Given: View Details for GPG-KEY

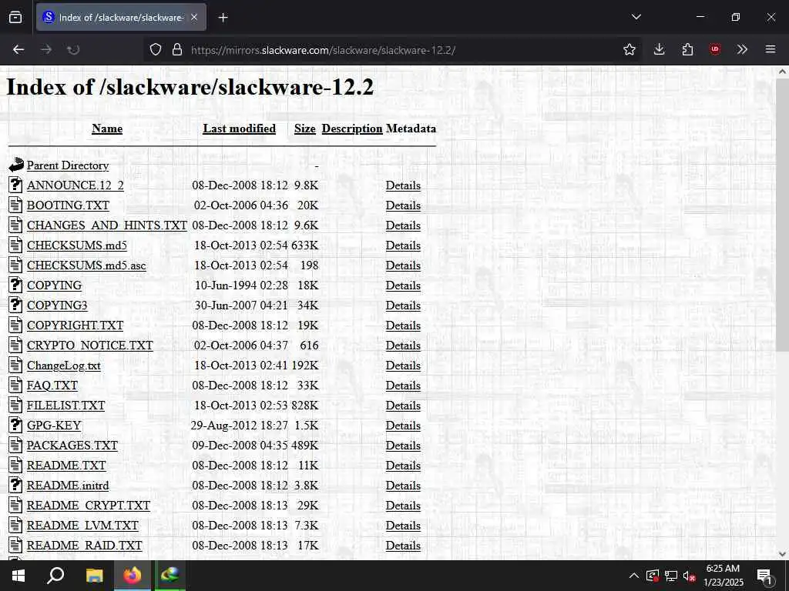Looking at the screenshot, I should (403, 426).
